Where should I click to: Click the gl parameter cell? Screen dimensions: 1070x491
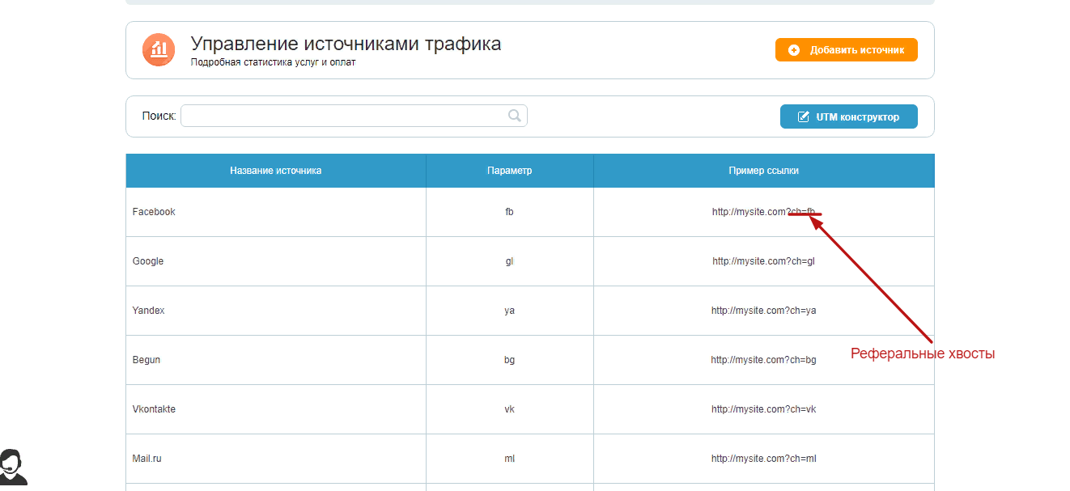pyautogui.click(x=510, y=261)
